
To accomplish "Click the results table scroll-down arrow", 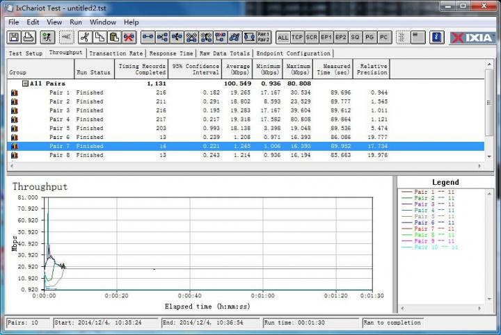I will pyautogui.click(x=489, y=156).
